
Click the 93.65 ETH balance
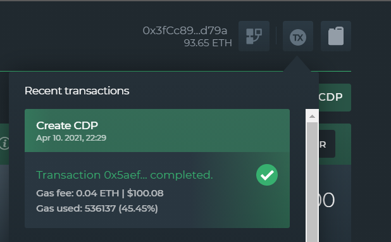[x=208, y=43]
